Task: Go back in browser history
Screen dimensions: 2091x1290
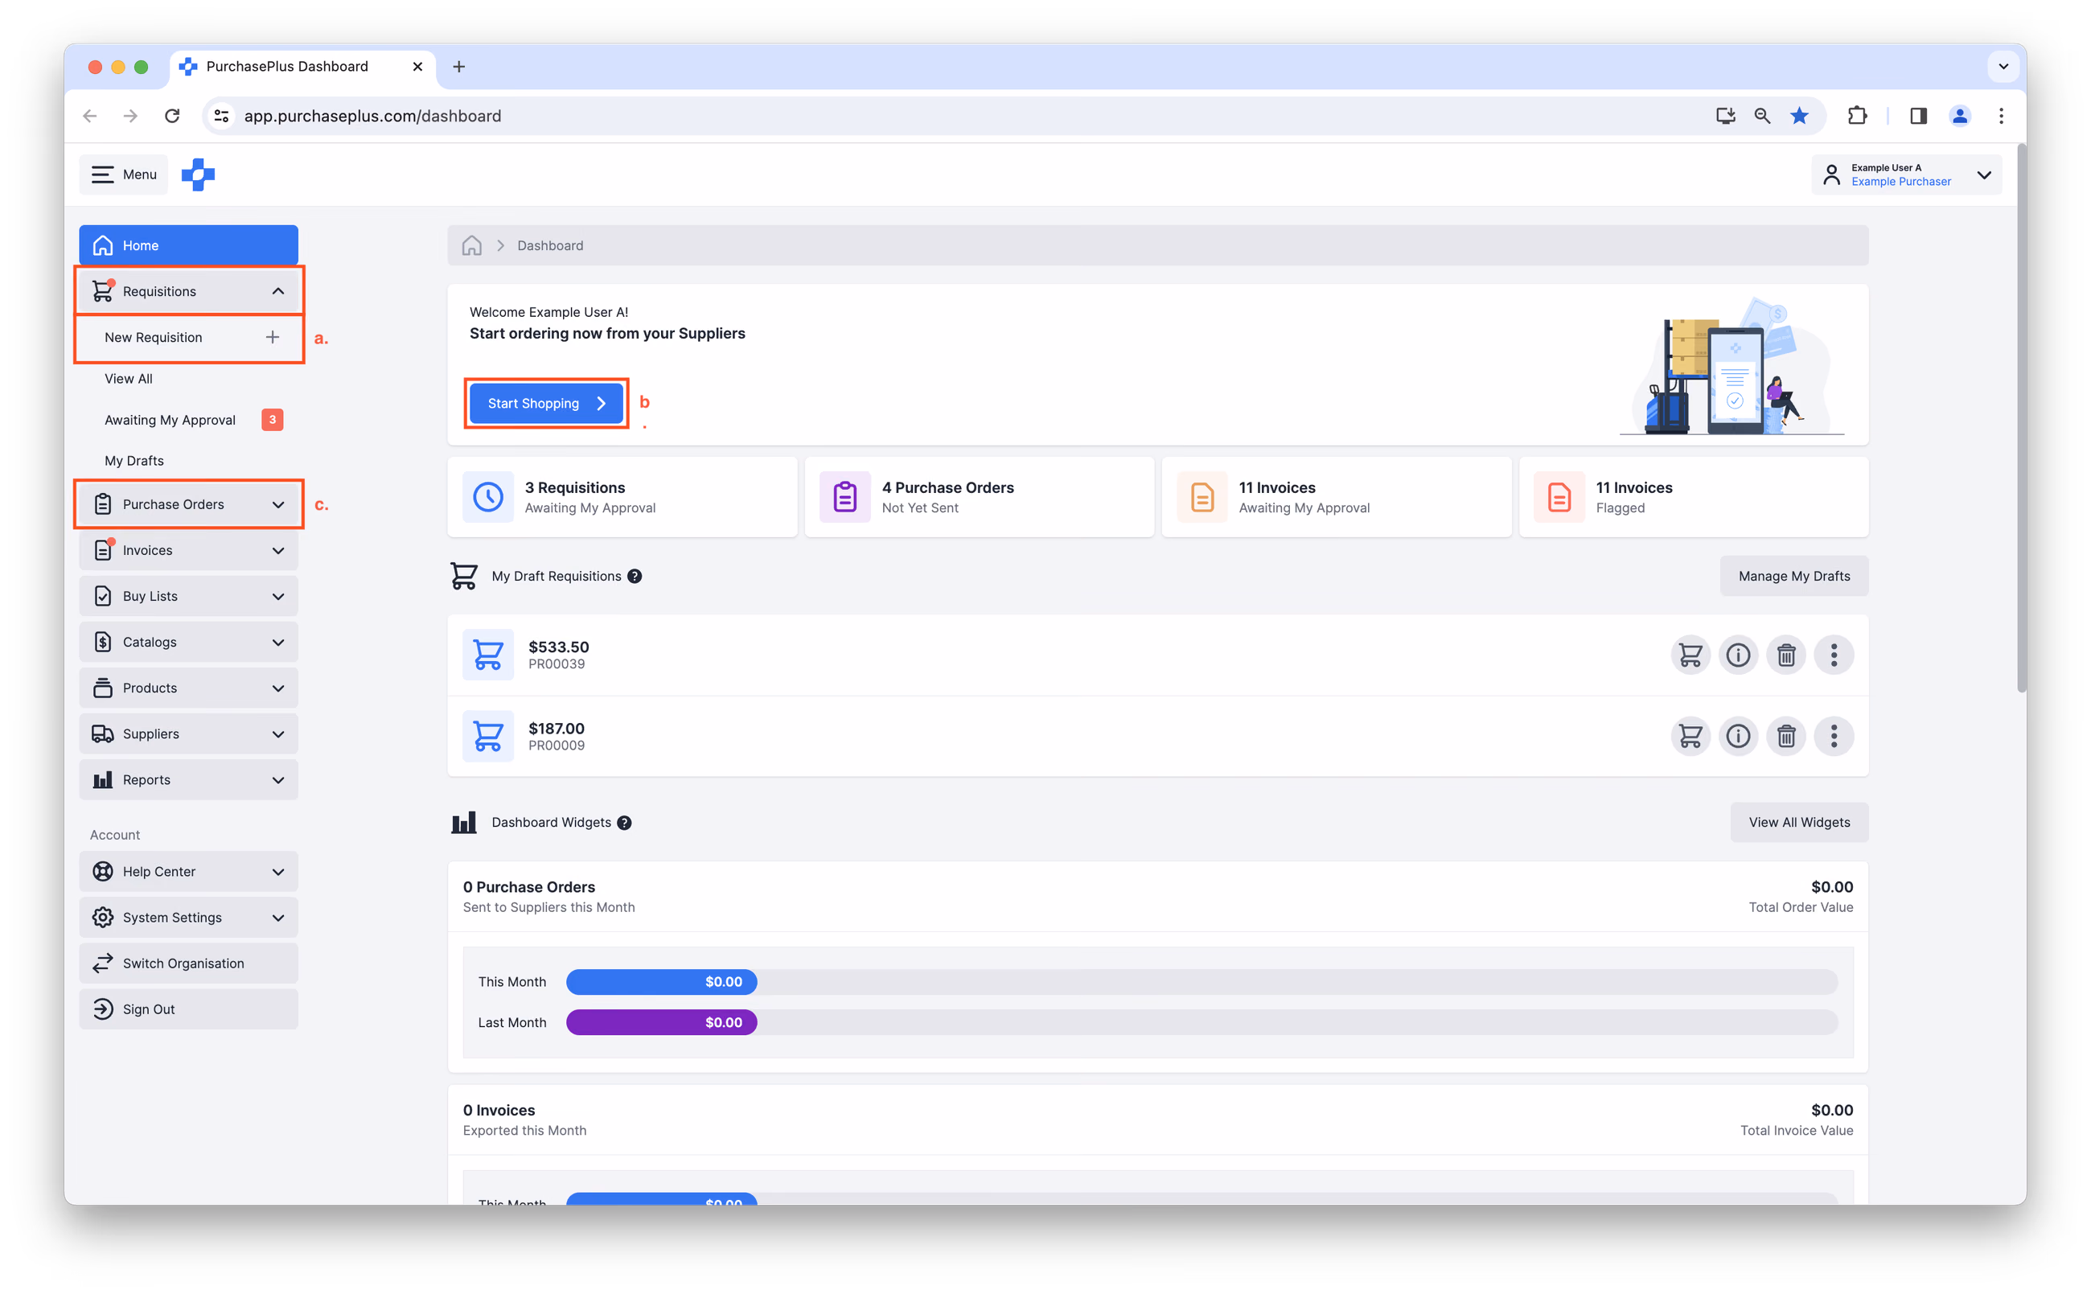Action: (90, 116)
